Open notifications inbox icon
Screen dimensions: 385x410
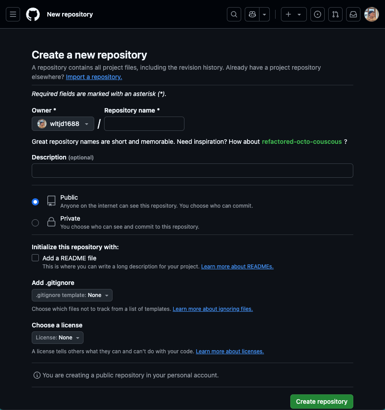353,14
